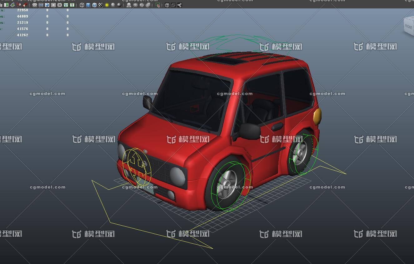Toggle the resolution gate blue sphere icon

pyautogui.click(x=47, y=5)
